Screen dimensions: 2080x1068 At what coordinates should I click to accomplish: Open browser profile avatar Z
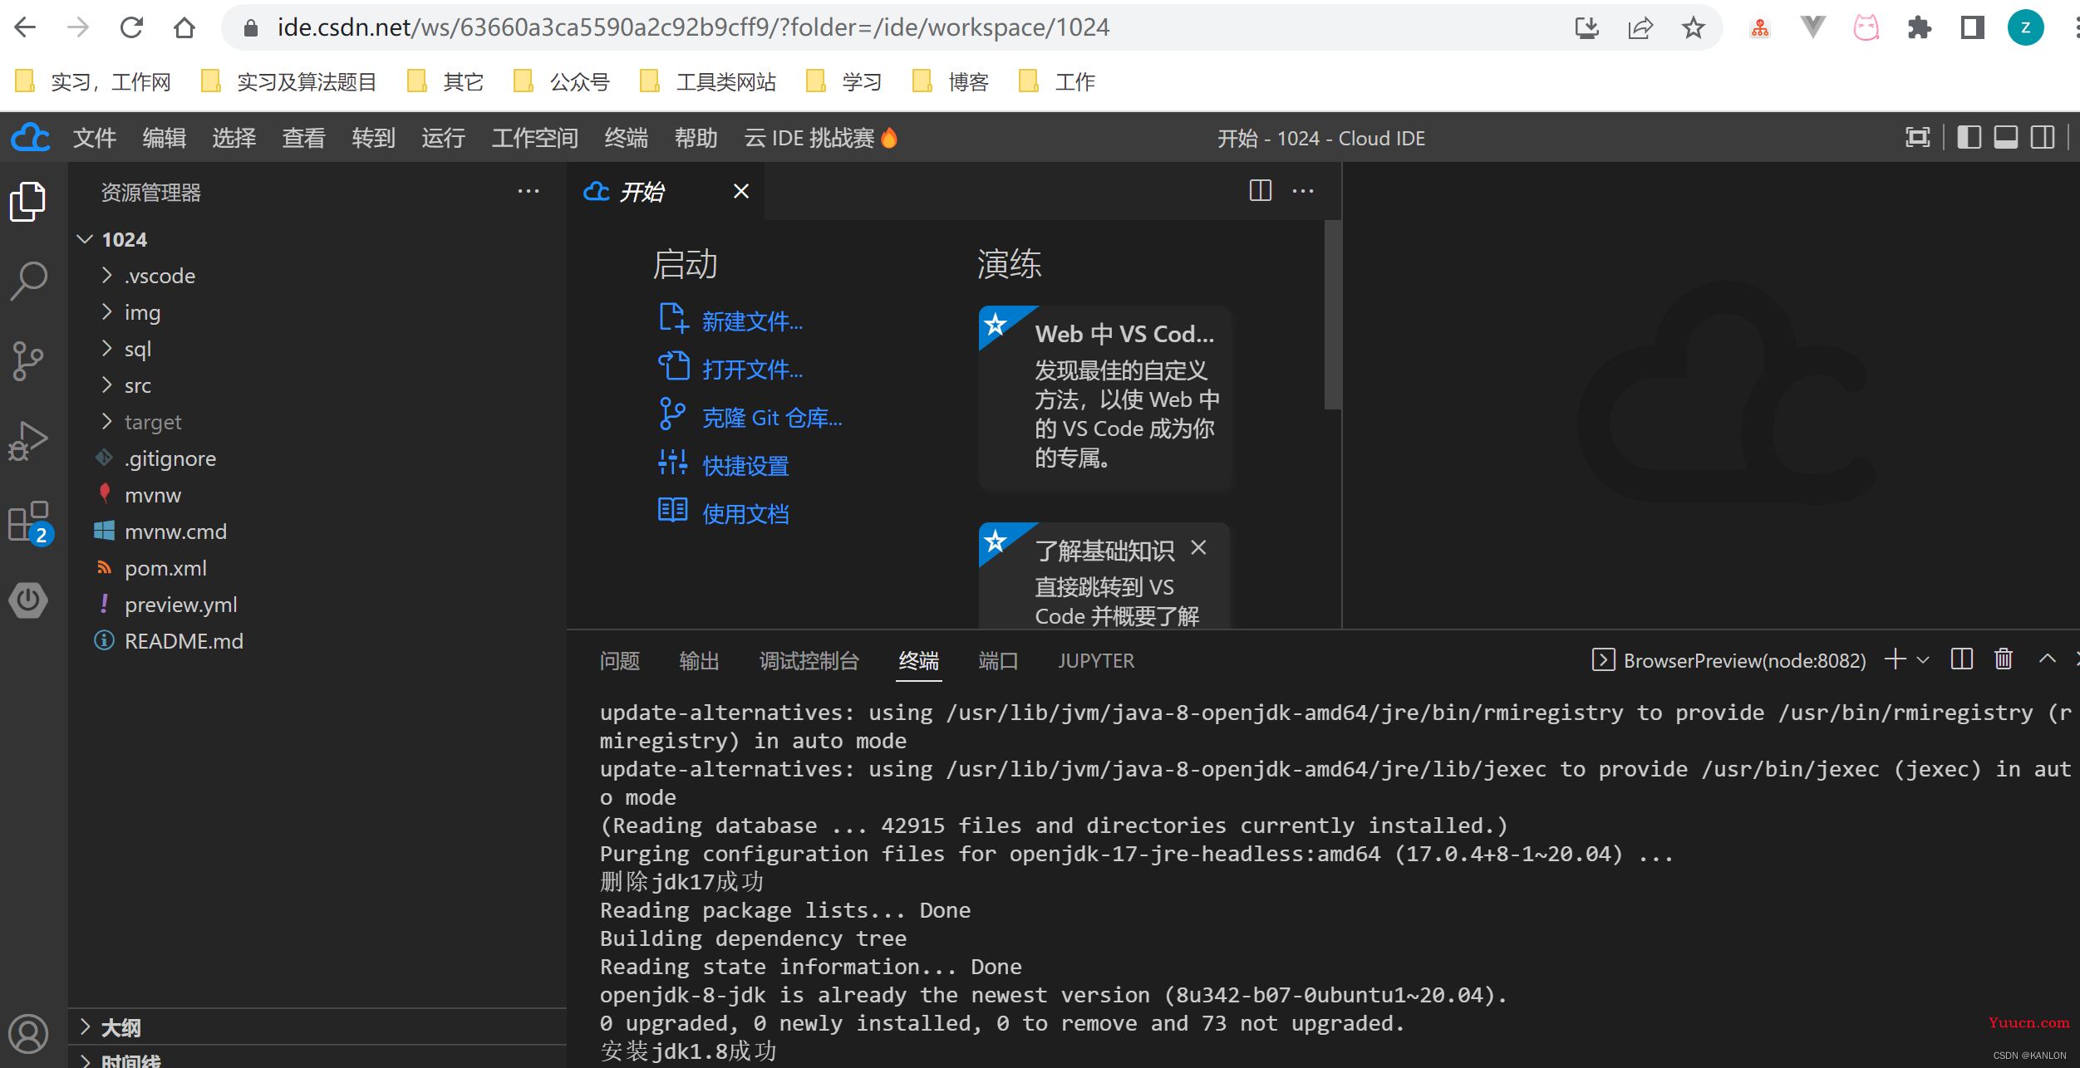2025,27
